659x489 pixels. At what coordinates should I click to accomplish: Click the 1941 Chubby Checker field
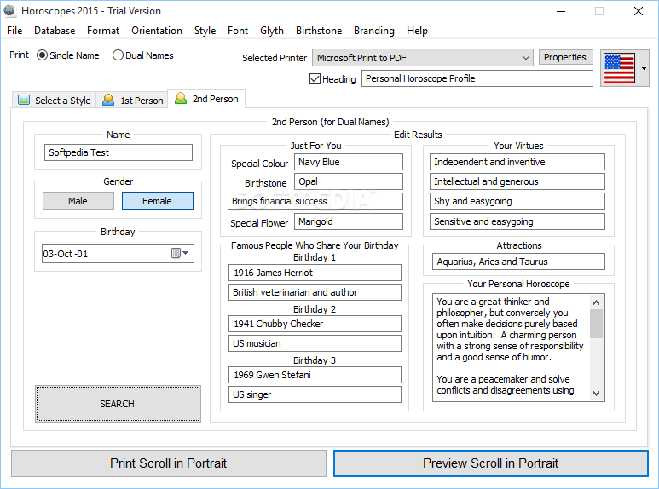click(x=315, y=324)
